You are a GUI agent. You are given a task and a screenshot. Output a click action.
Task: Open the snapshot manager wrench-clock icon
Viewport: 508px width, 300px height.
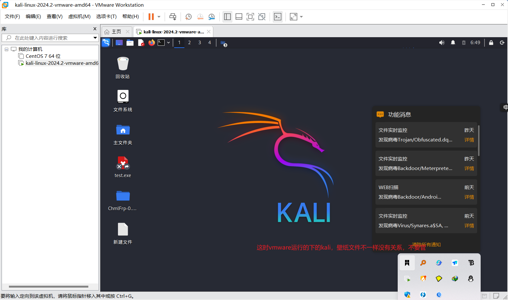coord(211,17)
